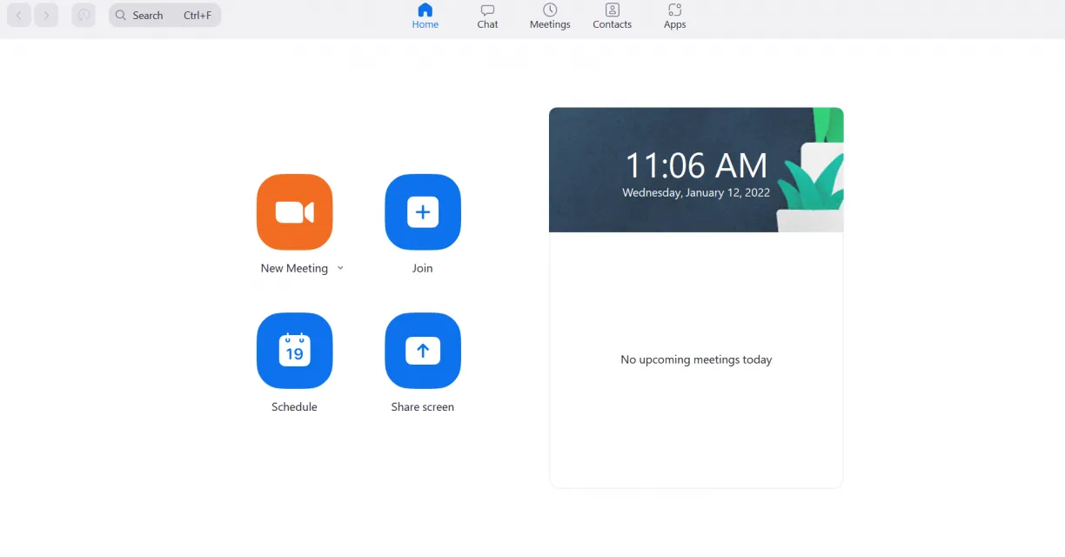Open the Schedule calendar icon

point(294,351)
